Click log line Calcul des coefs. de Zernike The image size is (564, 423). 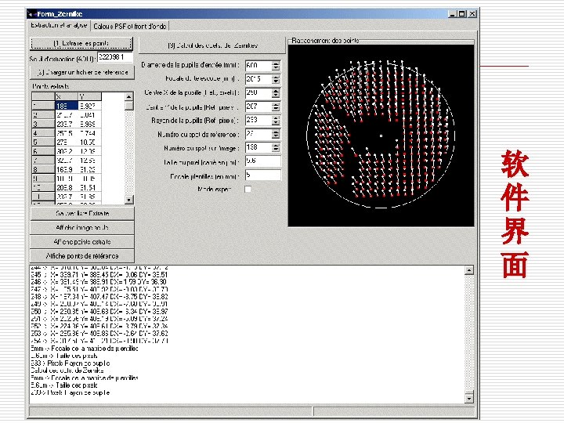click(67, 371)
